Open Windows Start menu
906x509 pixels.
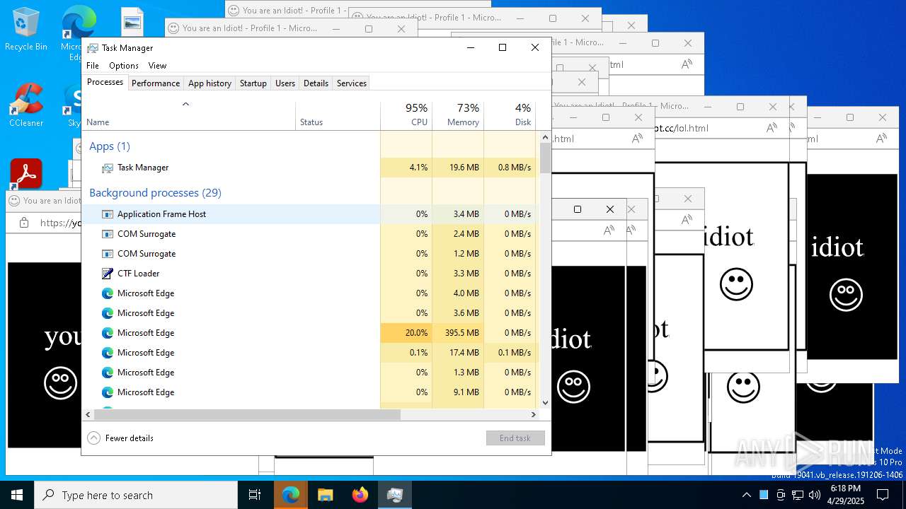pyautogui.click(x=17, y=495)
